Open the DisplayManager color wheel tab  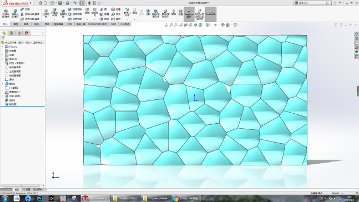[x=27, y=33]
